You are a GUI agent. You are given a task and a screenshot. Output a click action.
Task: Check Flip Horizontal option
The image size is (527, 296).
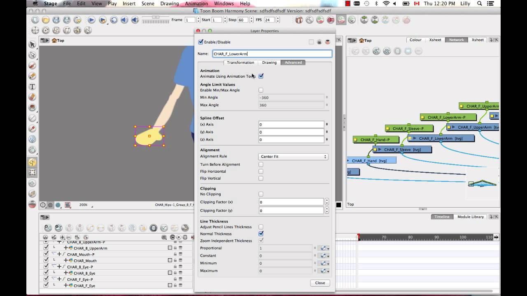[261, 171]
